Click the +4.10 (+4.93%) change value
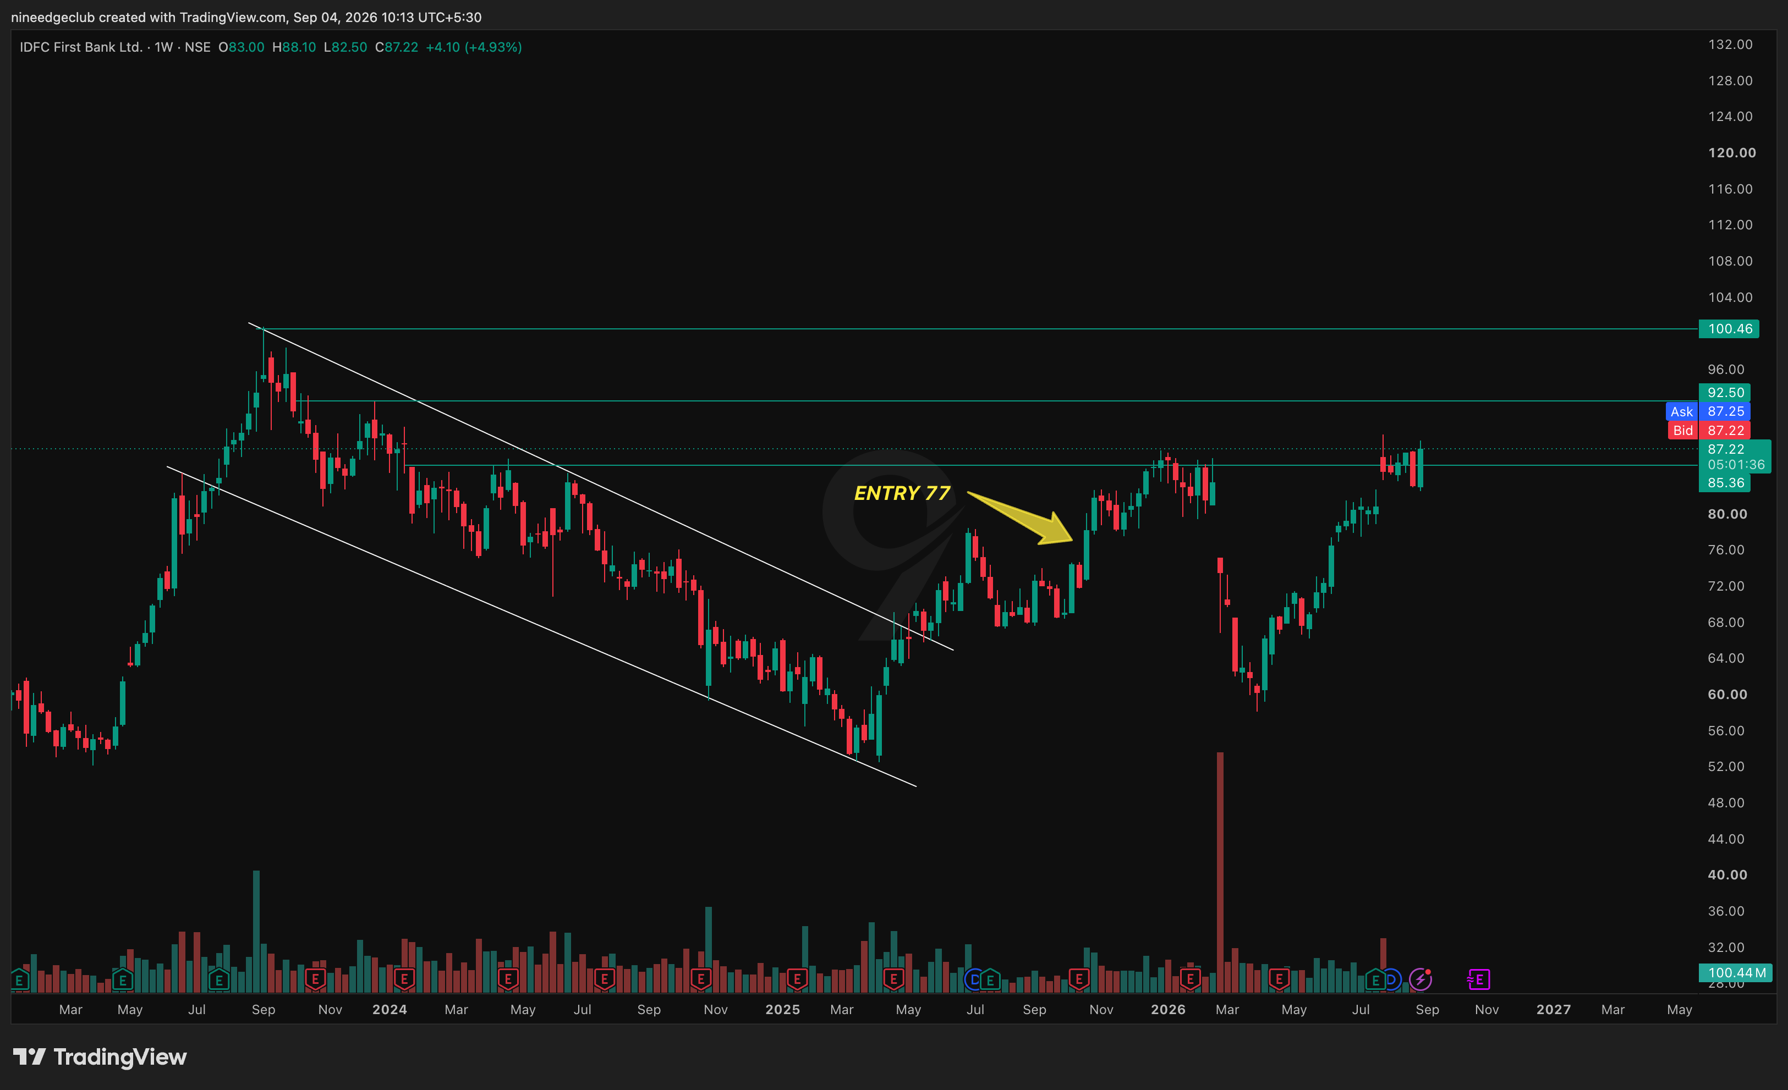This screenshot has height=1090, width=1788. coord(474,47)
